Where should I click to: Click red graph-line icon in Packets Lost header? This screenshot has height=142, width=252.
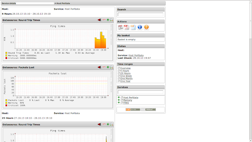coord(104,67)
